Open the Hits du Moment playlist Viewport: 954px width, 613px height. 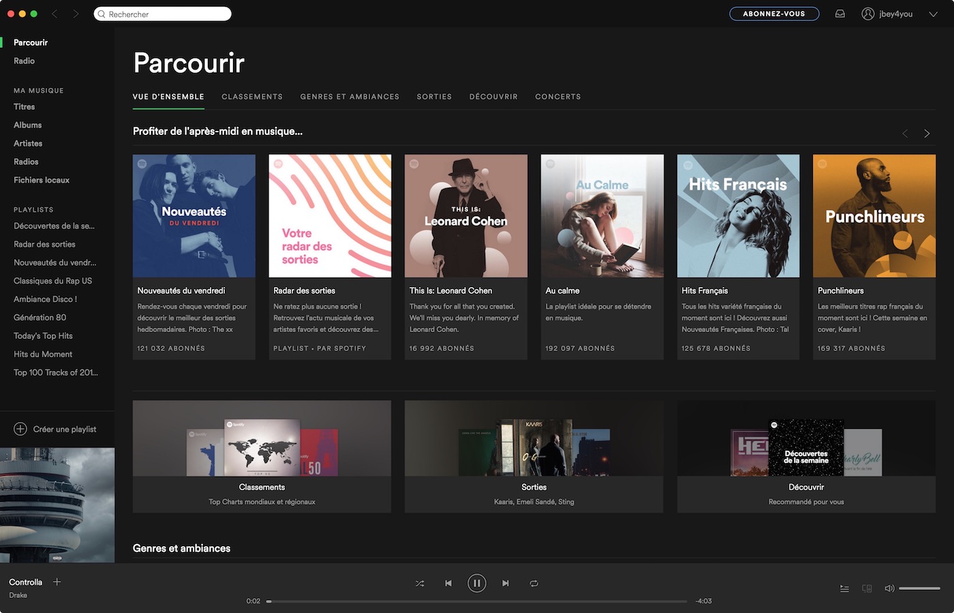click(43, 355)
